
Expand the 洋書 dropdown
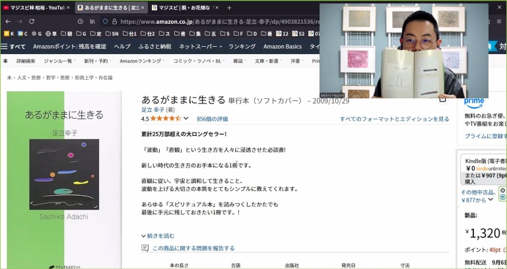tap(296, 61)
